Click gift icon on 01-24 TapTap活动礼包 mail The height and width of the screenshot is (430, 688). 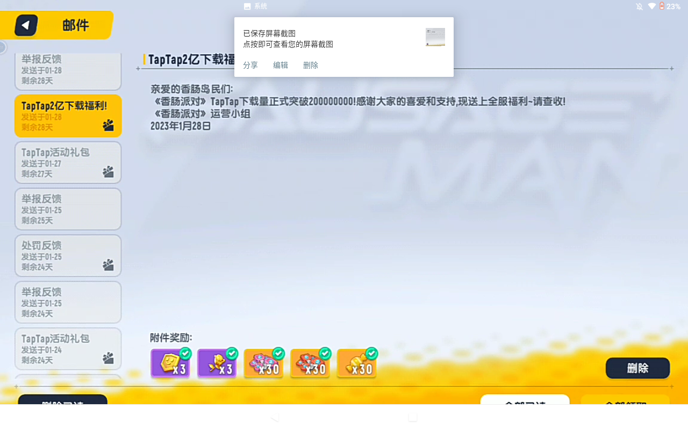coord(108,358)
